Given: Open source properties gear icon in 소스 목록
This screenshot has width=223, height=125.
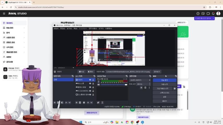Looking at the screenshot, I should (x=84, y=102).
